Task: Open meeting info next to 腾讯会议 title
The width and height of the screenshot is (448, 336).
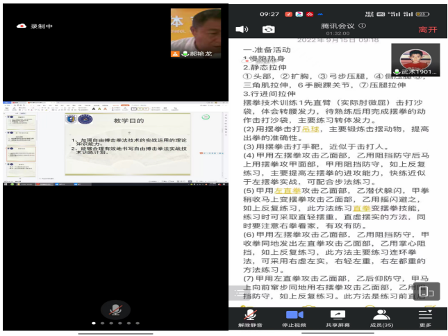Action: pos(362,26)
